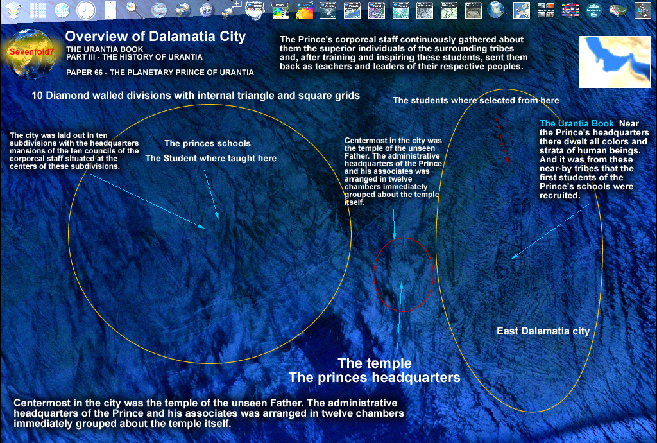The image size is (657, 443).
Task: Open the layer stack icon in the toolbar
Action: click(13, 10)
